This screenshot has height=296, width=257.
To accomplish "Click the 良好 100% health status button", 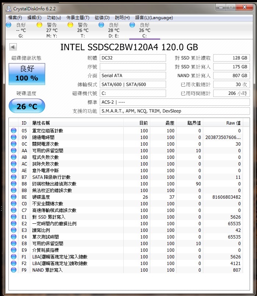I will coord(27,74).
